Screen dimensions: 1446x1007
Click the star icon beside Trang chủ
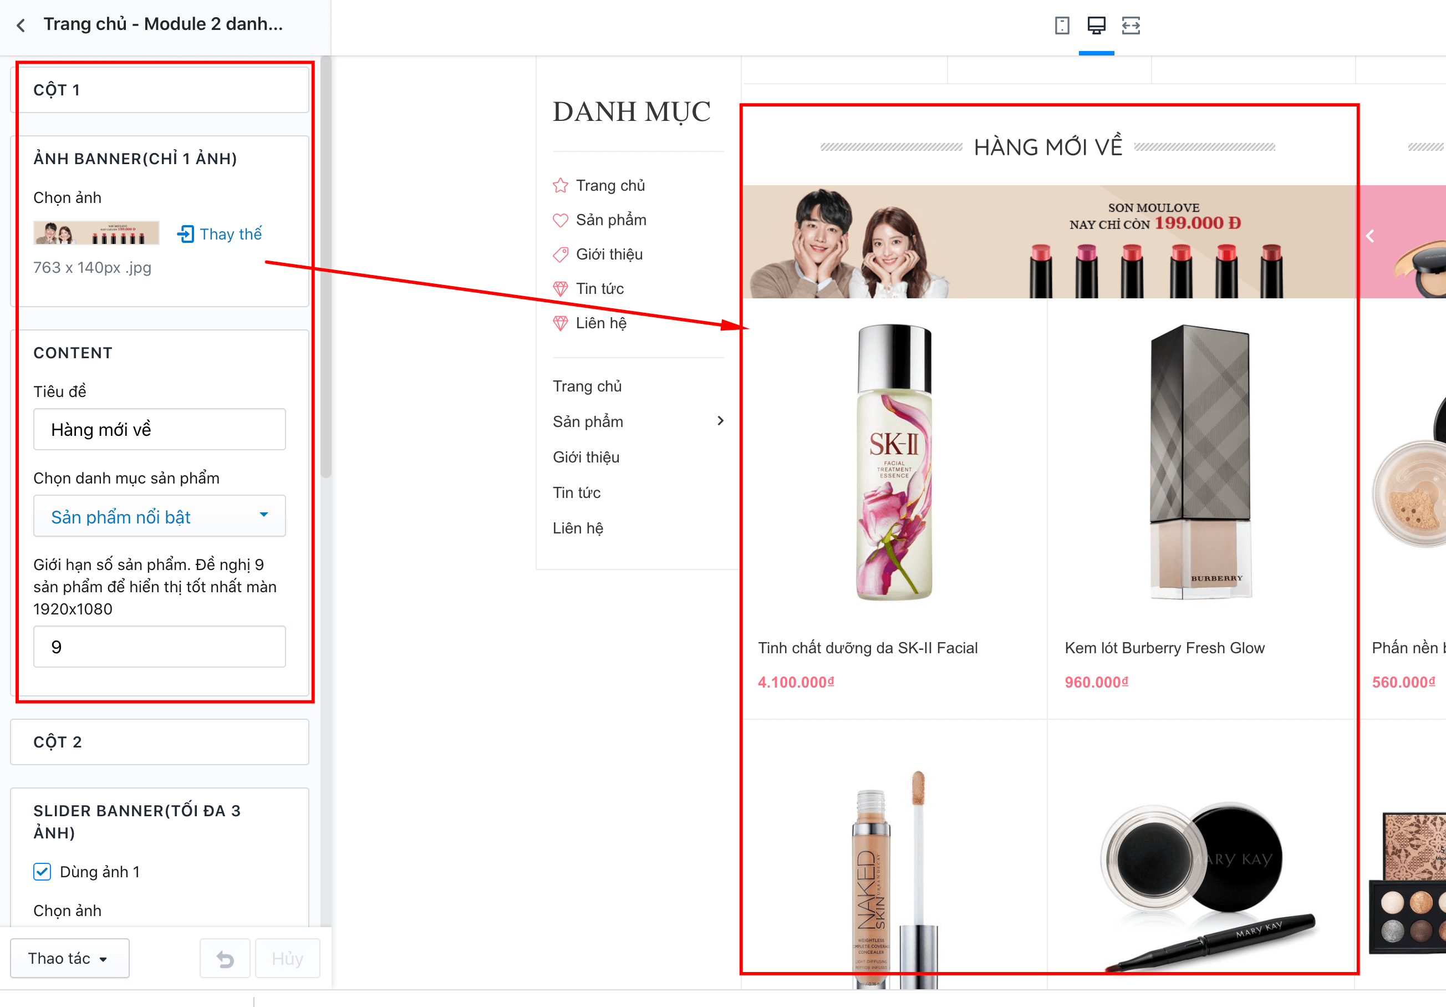tap(561, 186)
